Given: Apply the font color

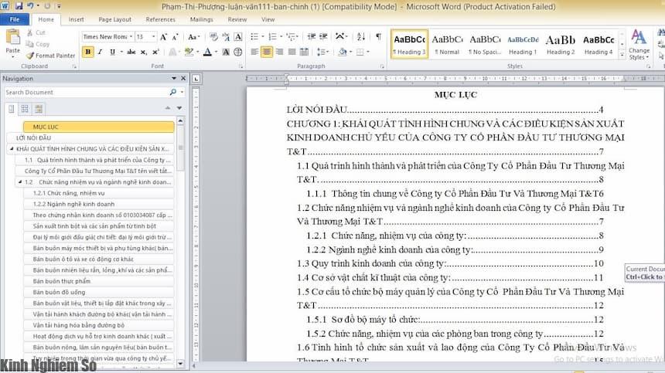Looking at the screenshot, I should tap(207, 52).
